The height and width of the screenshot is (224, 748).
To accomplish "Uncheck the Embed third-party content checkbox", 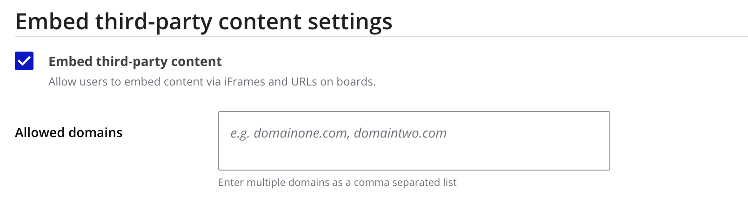I will [x=24, y=61].
